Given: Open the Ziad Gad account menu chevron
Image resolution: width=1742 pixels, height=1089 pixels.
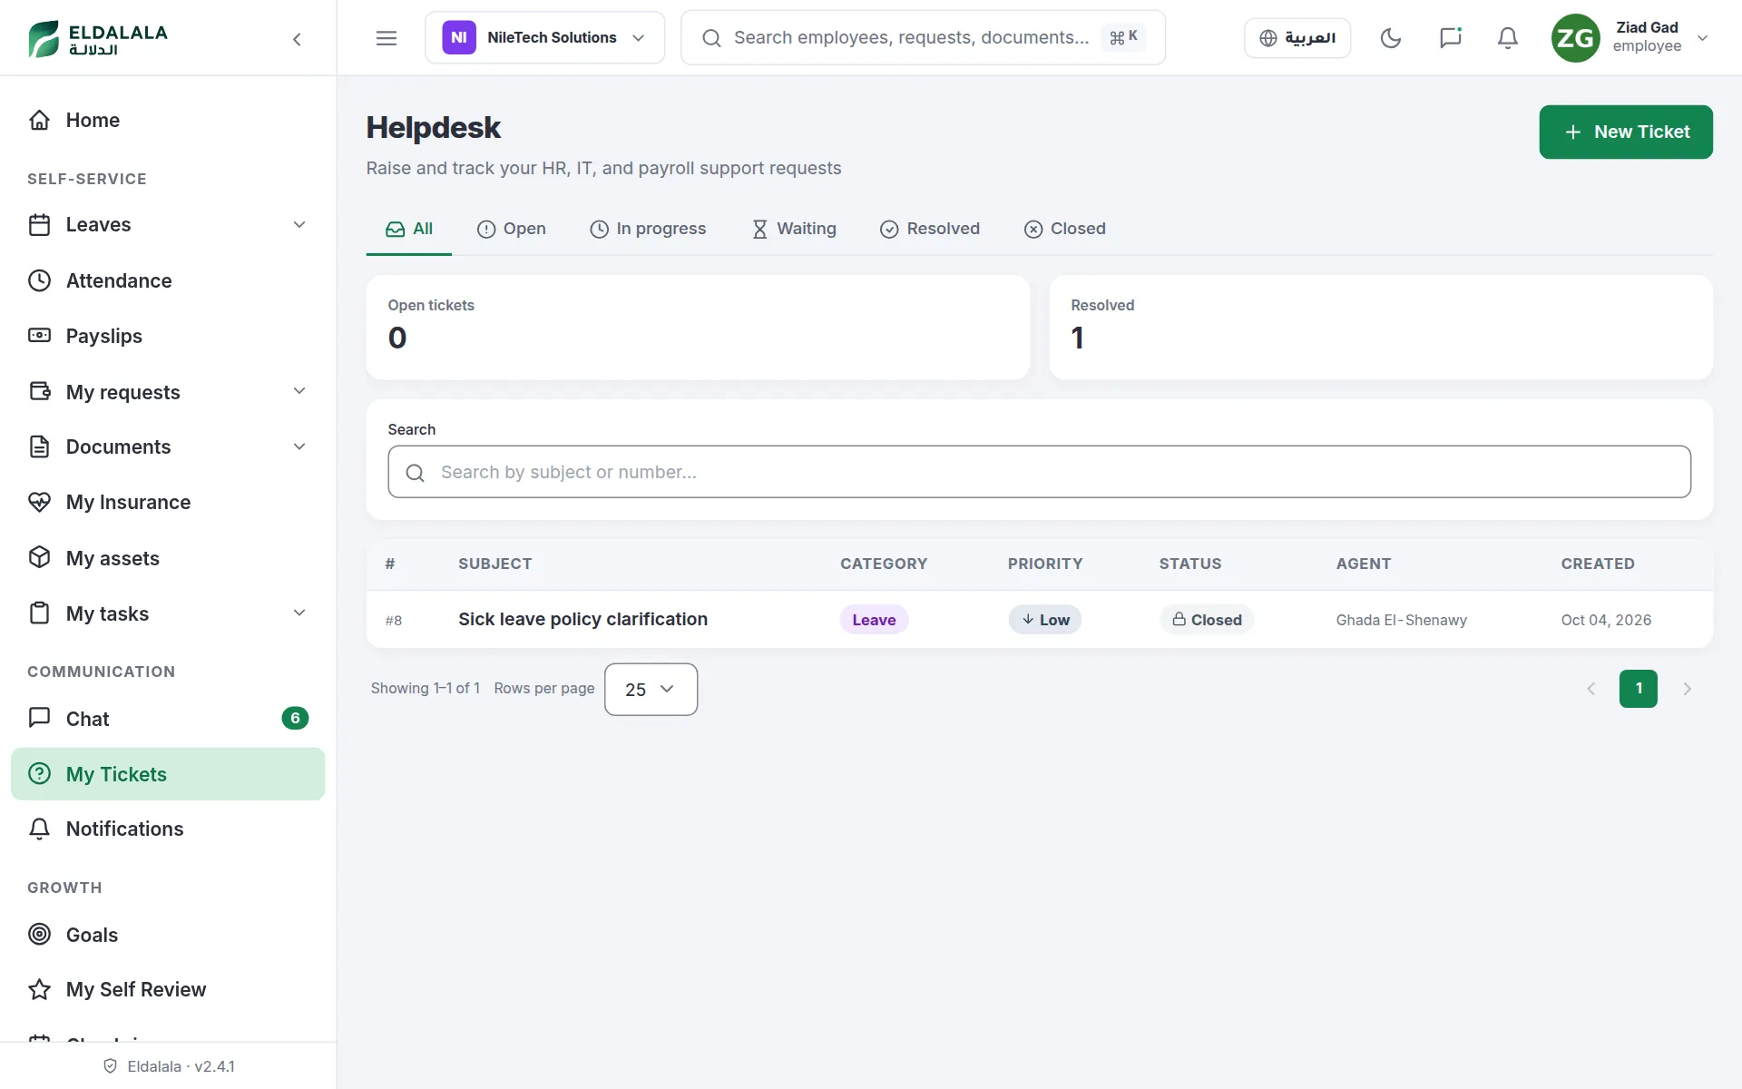Looking at the screenshot, I should 1703,38.
